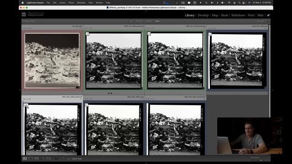This screenshot has height=164, width=292.
Task: Open the Apple menu
Action: pos(22,3)
